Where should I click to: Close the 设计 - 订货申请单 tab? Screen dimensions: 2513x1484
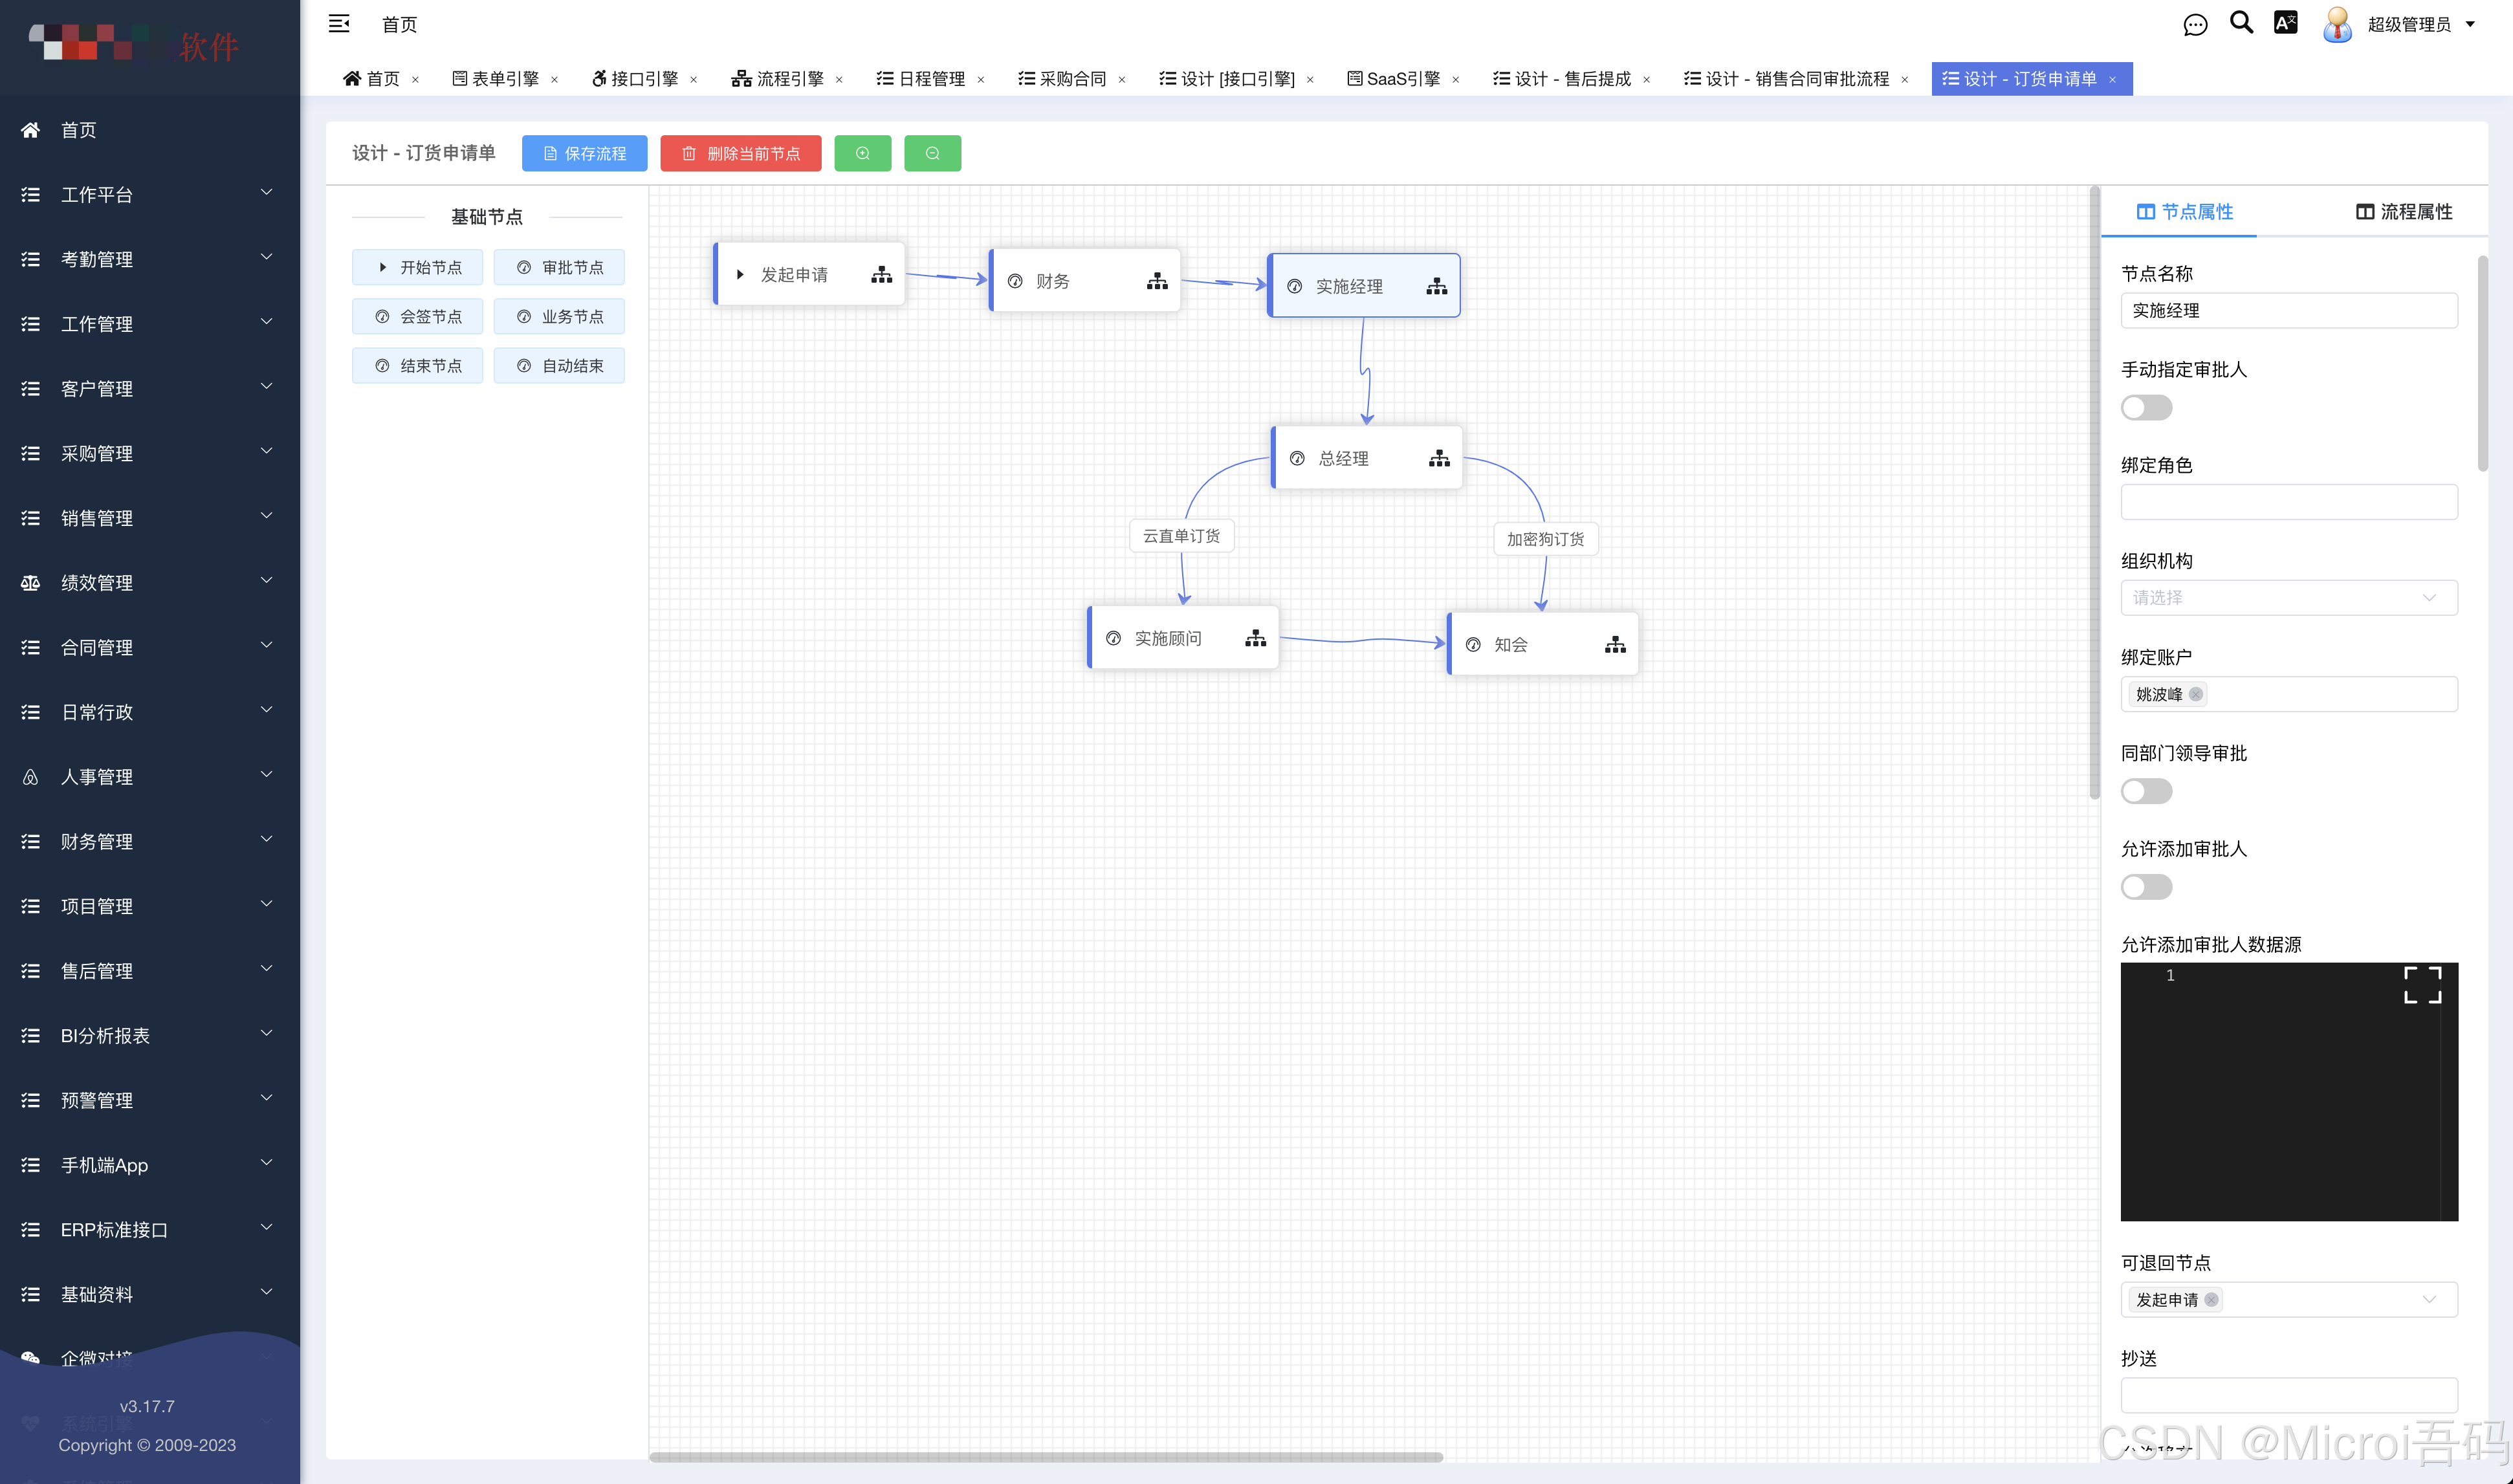2112,80
